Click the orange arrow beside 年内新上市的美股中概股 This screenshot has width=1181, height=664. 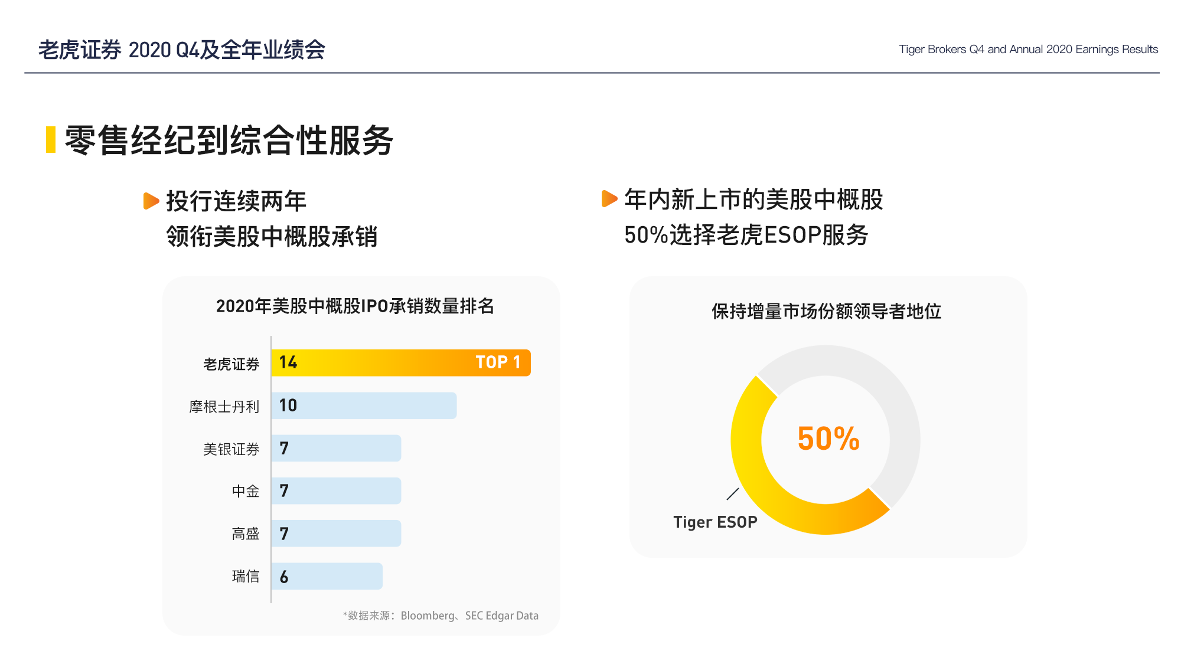coord(609,198)
